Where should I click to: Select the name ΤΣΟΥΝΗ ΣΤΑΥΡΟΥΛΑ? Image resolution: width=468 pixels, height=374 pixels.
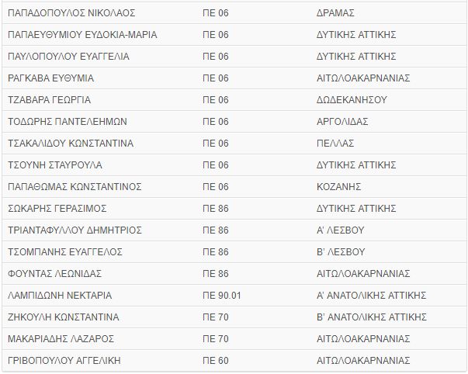pos(54,165)
